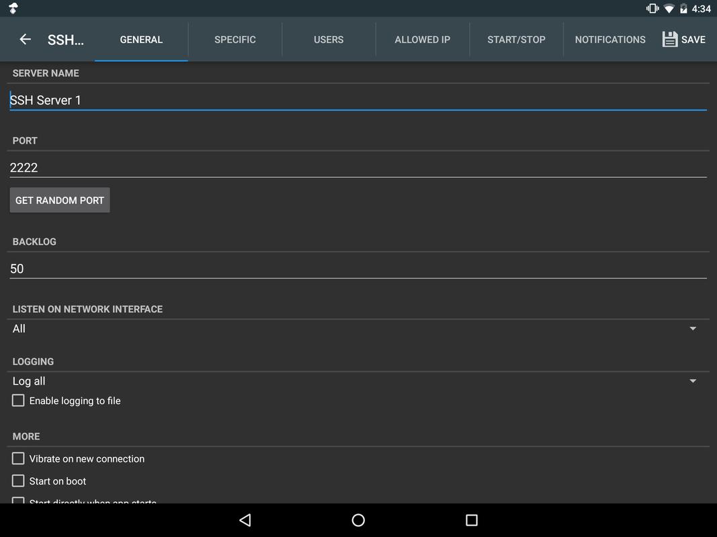The height and width of the screenshot is (537, 717).
Task: Enable logging to file checkbox
Action: pos(18,401)
